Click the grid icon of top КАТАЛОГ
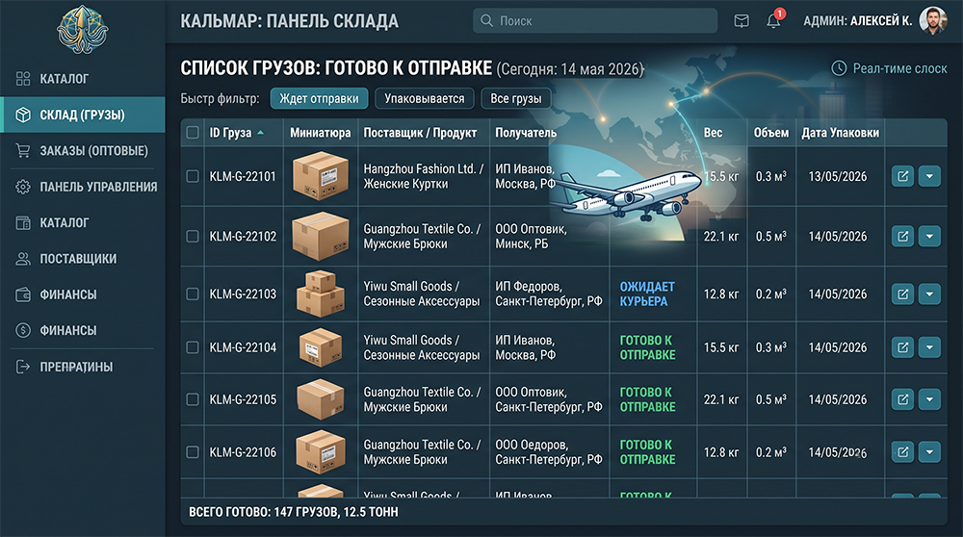The image size is (963, 537). point(23,79)
